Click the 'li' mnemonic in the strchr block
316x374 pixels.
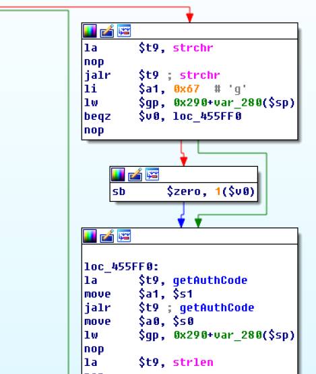[90, 89]
